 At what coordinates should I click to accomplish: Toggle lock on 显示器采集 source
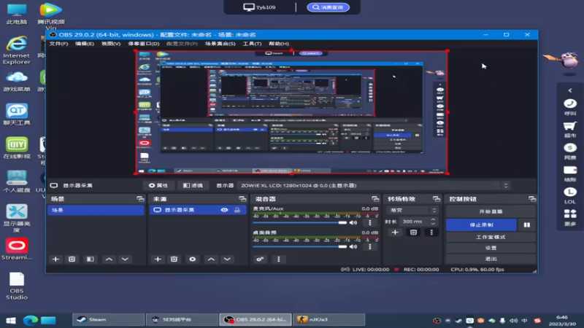click(x=237, y=210)
